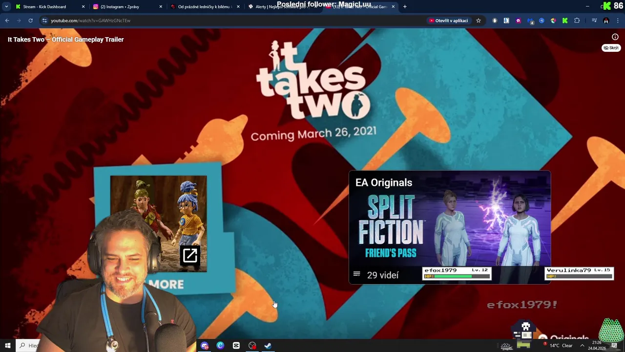Close the active YouTube tab
Viewport: 625px width, 352px height.
click(393, 7)
